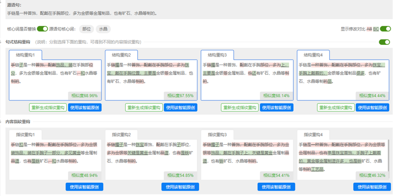
Task: Click 使用该智能原创 under 结构重构4
Action: pyautogui.click(x=372, y=107)
